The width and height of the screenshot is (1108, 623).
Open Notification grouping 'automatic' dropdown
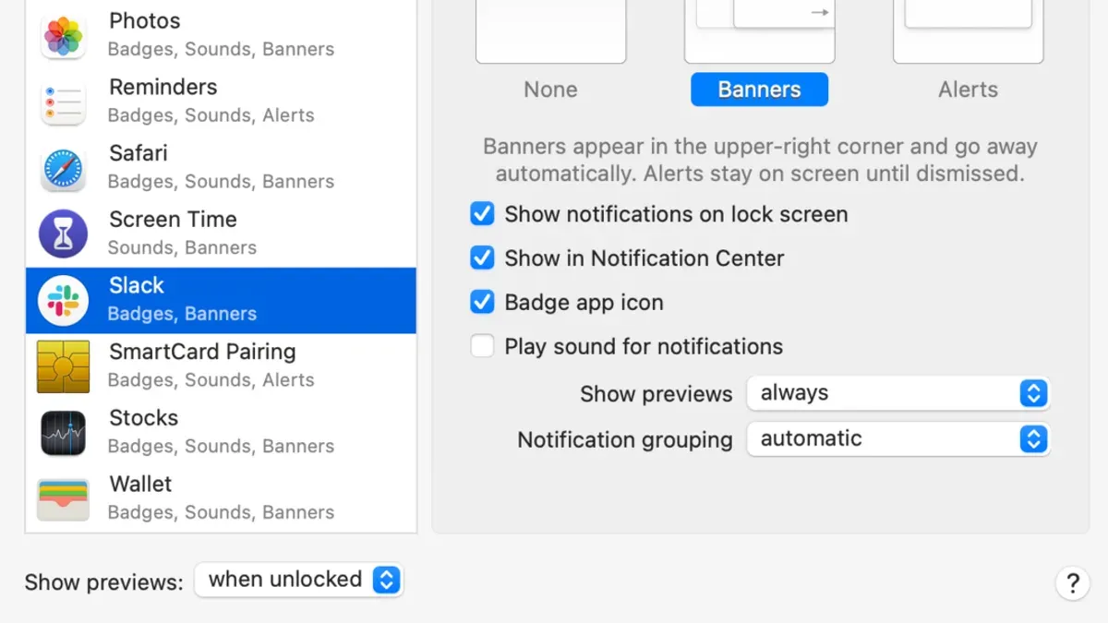pos(897,438)
